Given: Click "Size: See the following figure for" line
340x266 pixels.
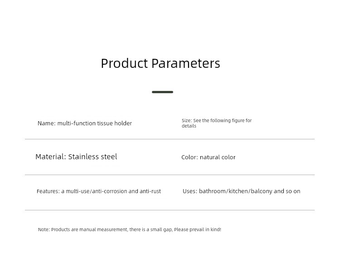Looking at the screenshot, I should (217, 120).
